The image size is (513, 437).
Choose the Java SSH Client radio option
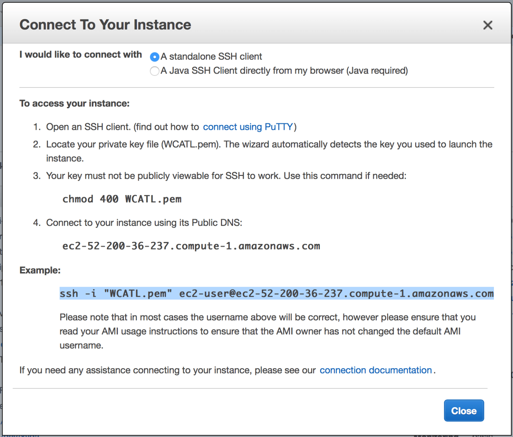tap(155, 71)
